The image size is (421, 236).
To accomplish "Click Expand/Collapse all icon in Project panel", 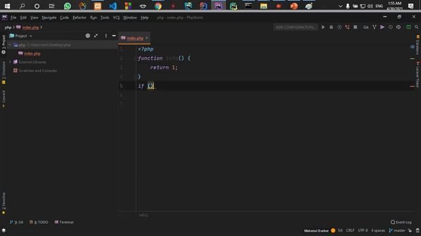I will pyautogui.click(x=96, y=36).
